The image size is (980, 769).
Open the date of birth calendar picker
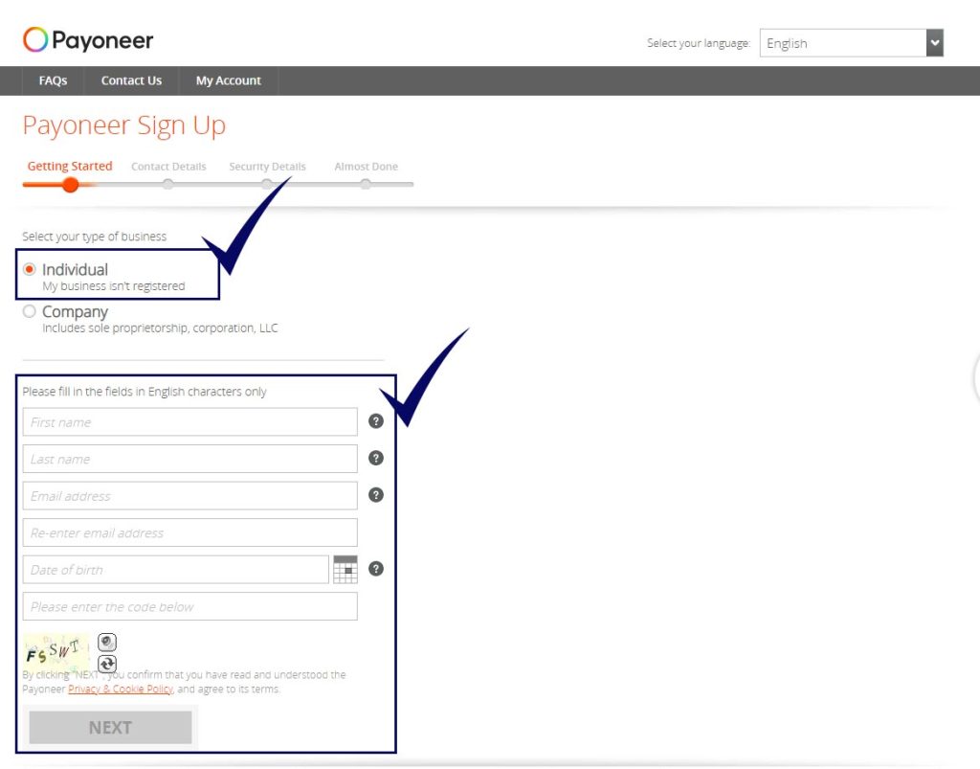click(x=345, y=569)
